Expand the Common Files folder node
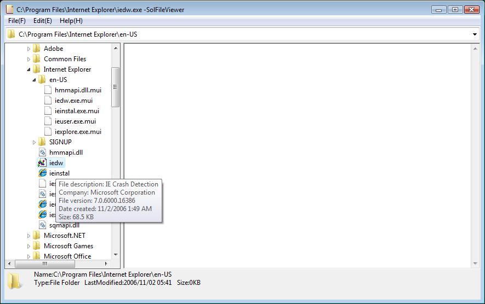Image resolution: width=485 pixels, height=304 pixels. 28,59
